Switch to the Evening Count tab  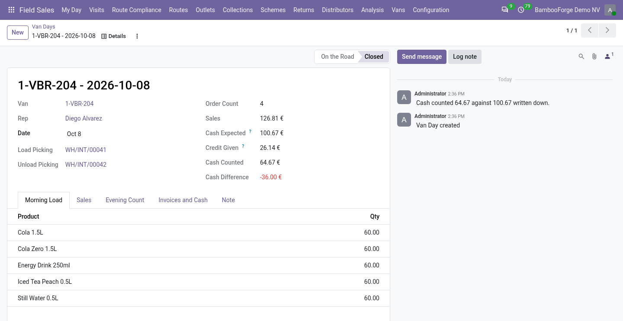pos(125,200)
